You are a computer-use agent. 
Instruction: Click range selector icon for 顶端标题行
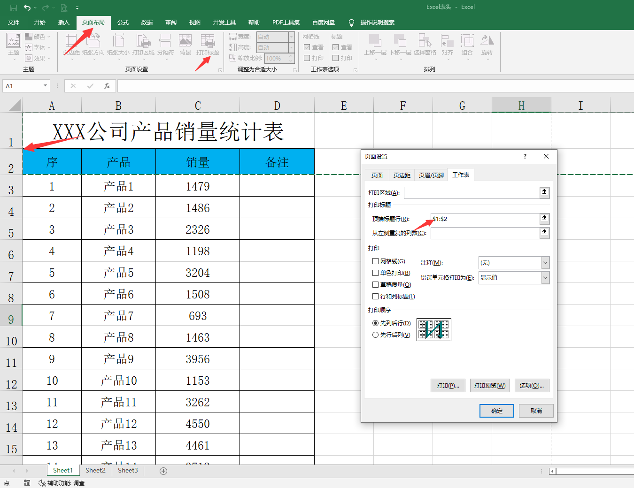[x=544, y=218]
